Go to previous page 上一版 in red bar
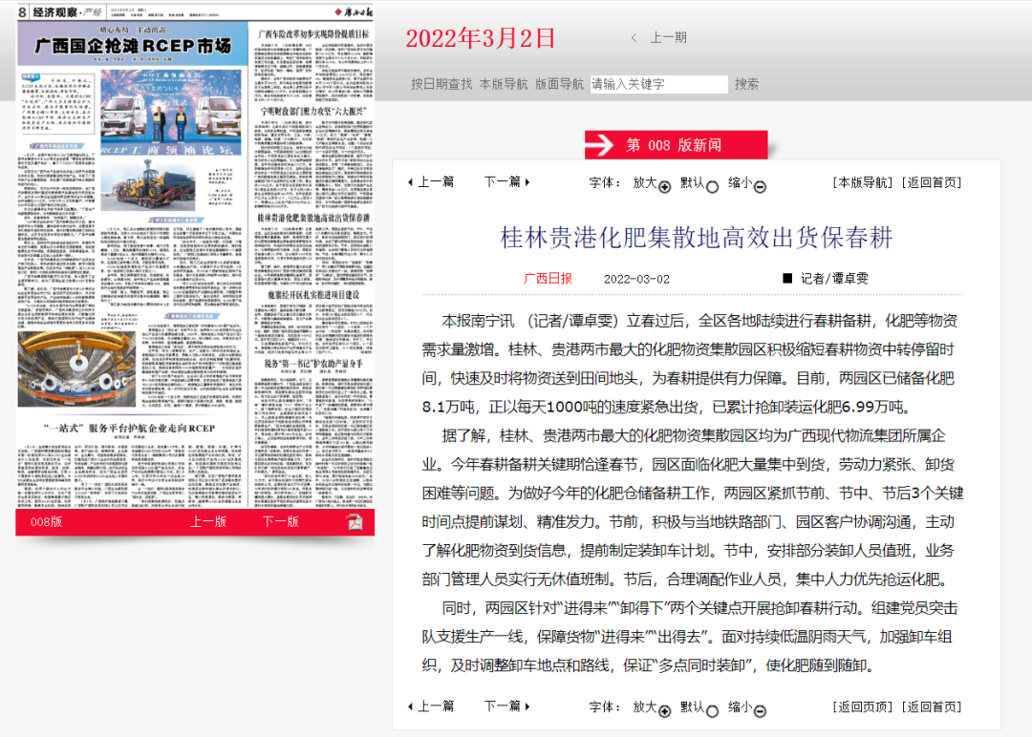The height and width of the screenshot is (737, 1032). point(208,522)
